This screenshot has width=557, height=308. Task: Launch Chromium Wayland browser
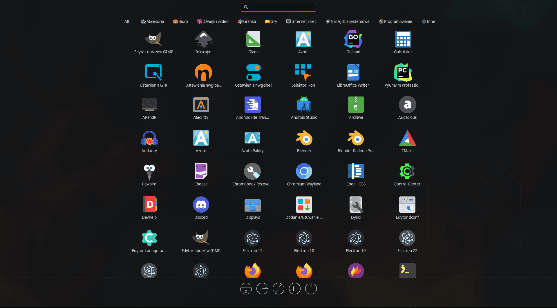pyautogui.click(x=304, y=174)
